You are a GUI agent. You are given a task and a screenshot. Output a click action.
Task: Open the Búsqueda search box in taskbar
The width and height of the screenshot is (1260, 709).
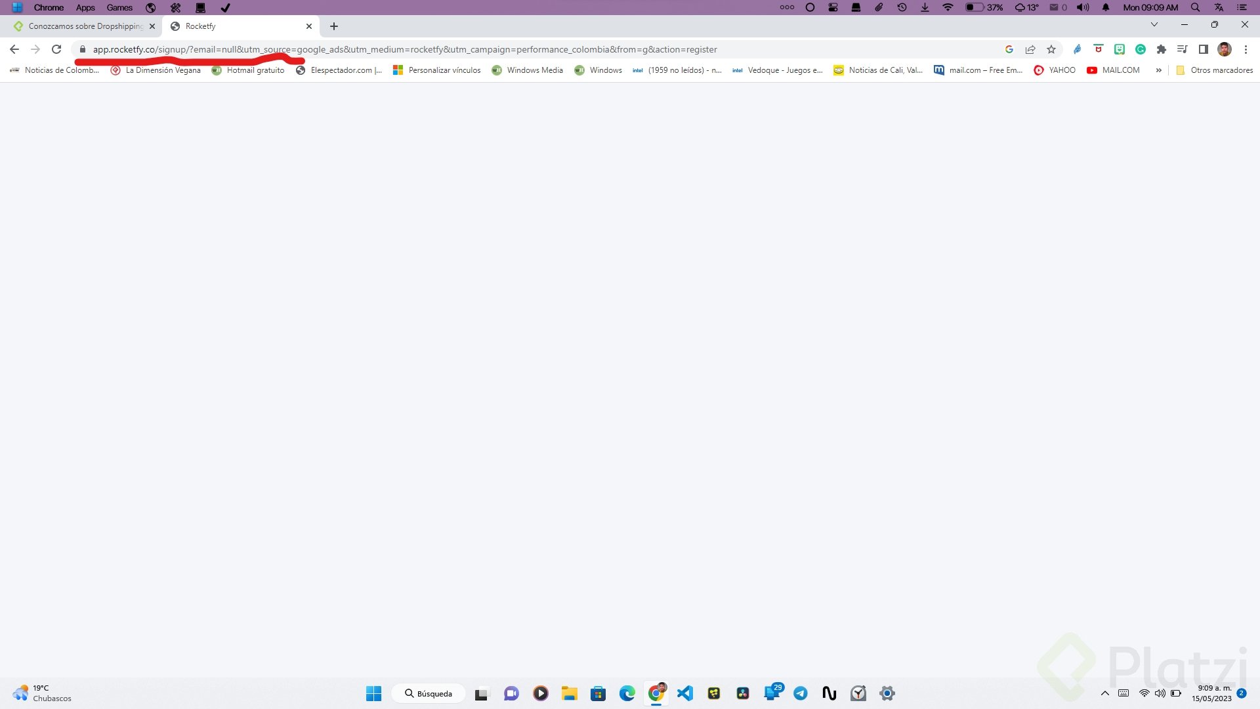point(428,693)
